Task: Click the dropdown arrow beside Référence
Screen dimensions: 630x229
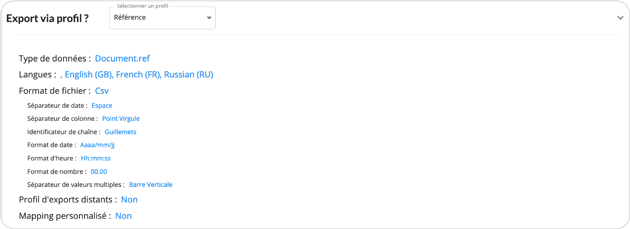Action: [209, 18]
